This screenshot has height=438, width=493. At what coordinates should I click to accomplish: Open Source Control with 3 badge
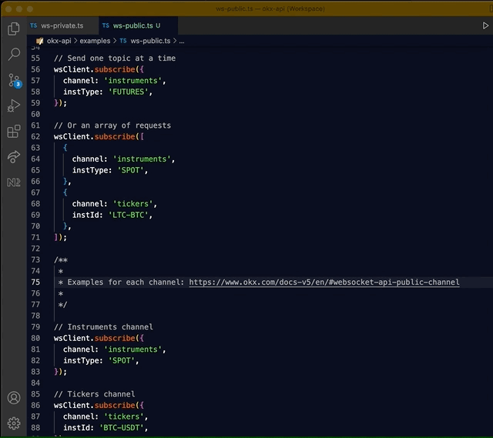click(x=14, y=81)
